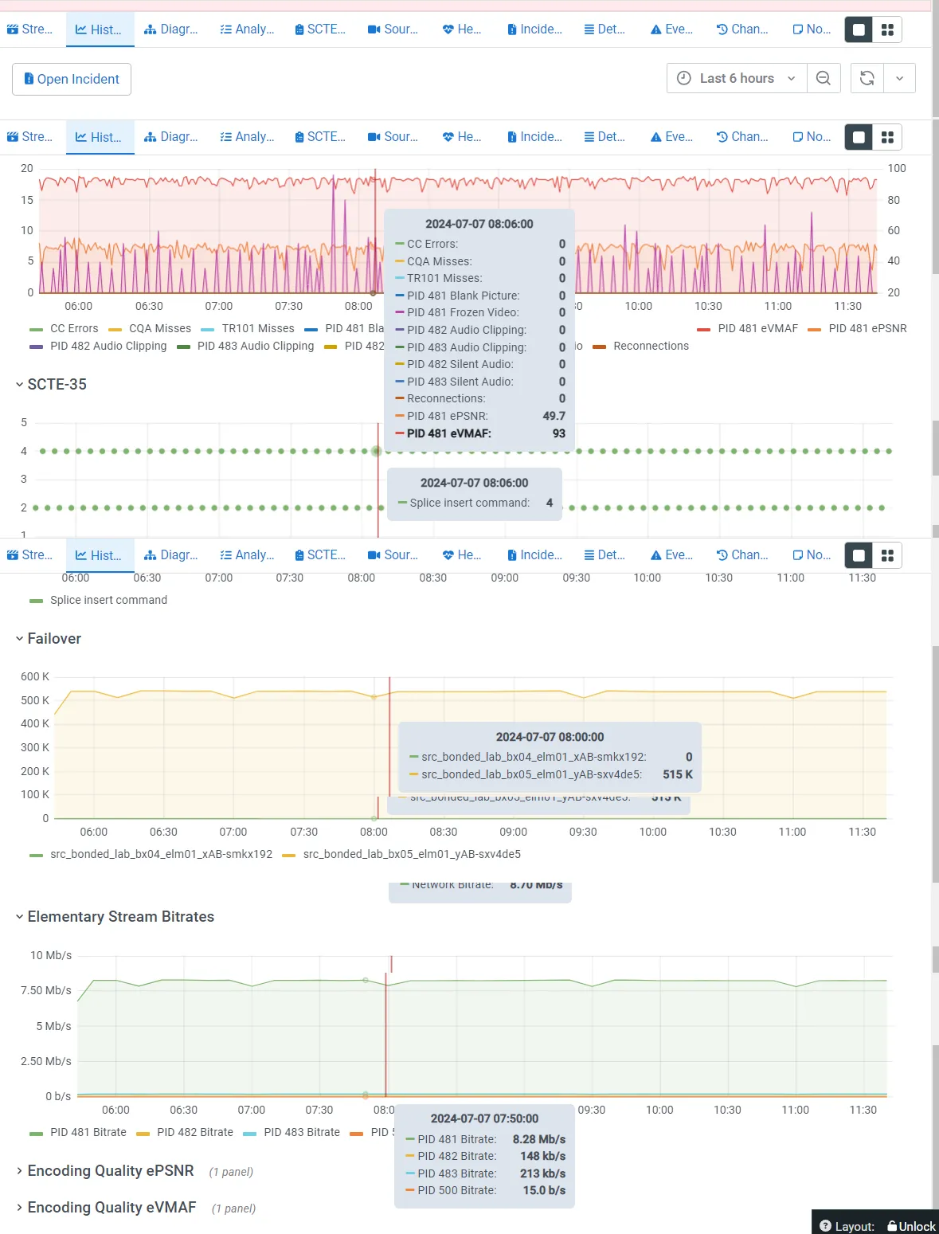
Task: Select grid view in the topmost tab bar
Action: [887, 29]
